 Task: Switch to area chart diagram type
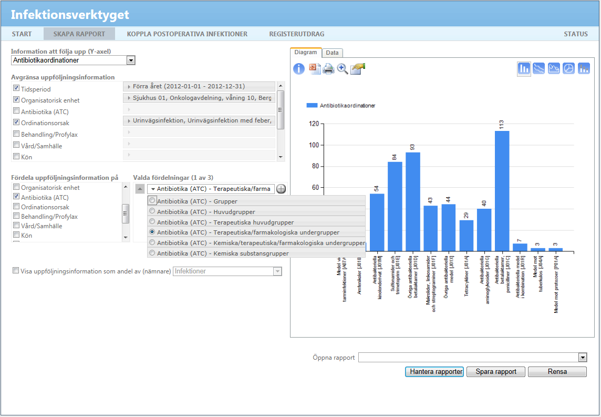554,69
